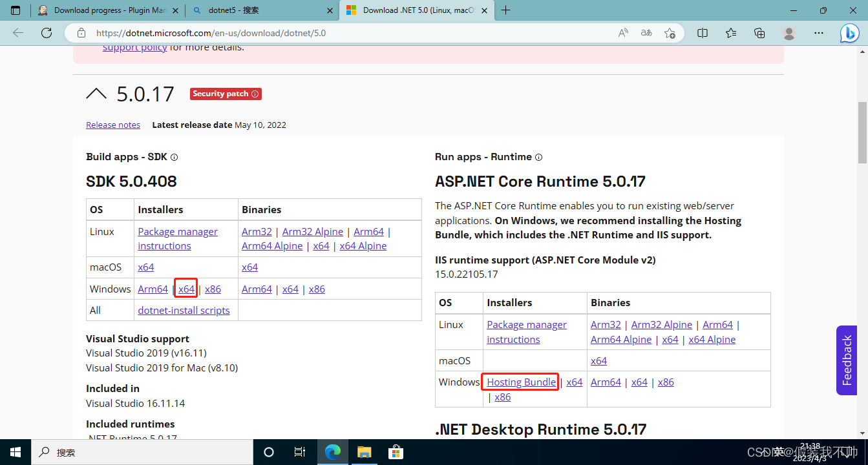Open Windows Start button

tap(16, 452)
